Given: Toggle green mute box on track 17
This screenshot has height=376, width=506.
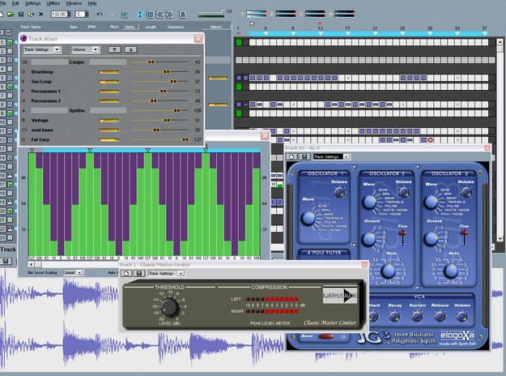Looking at the screenshot, I should (x=10, y=185).
